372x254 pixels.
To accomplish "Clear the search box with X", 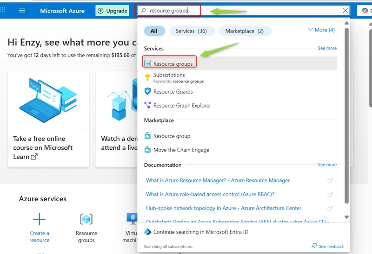I will pyautogui.click(x=345, y=11).
